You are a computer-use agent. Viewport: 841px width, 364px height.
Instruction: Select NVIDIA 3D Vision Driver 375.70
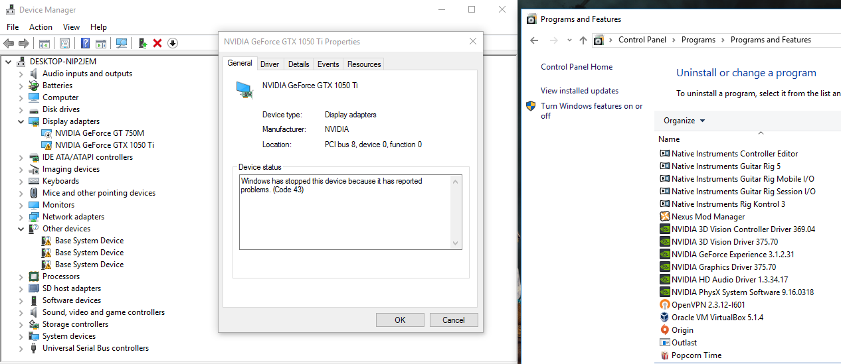pyautogui.click(x=719, y=242)
